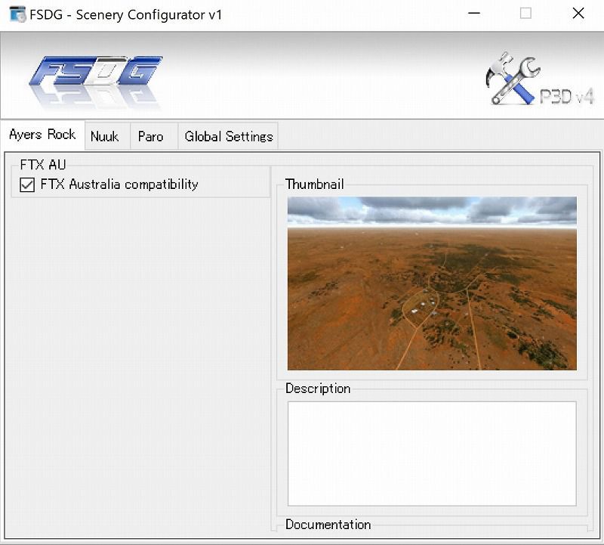Minimize the Scenery Configurator window

(x=474, y=14)
